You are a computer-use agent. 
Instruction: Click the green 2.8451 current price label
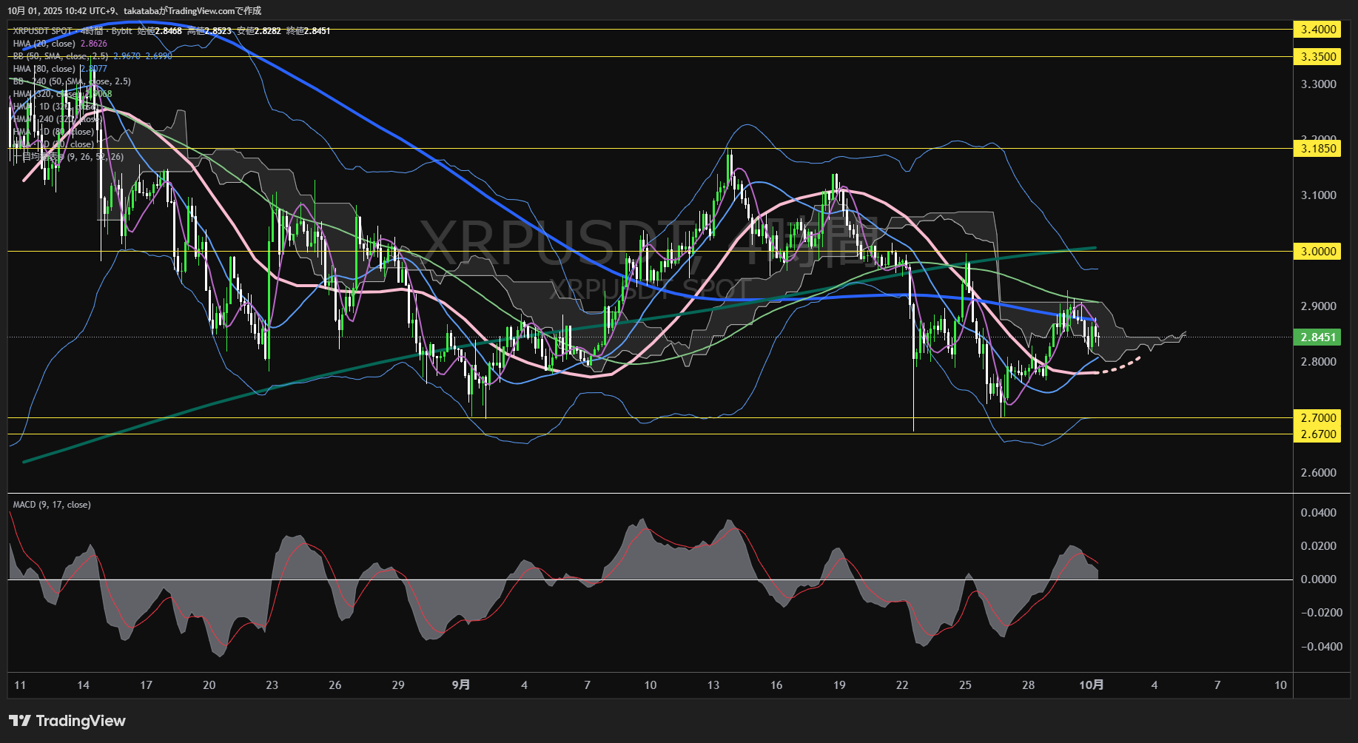(1318, 337)
